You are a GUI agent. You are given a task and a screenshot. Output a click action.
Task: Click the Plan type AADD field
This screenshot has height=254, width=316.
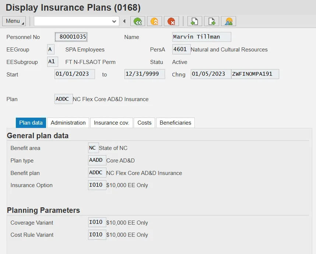[x=97, y=160]
